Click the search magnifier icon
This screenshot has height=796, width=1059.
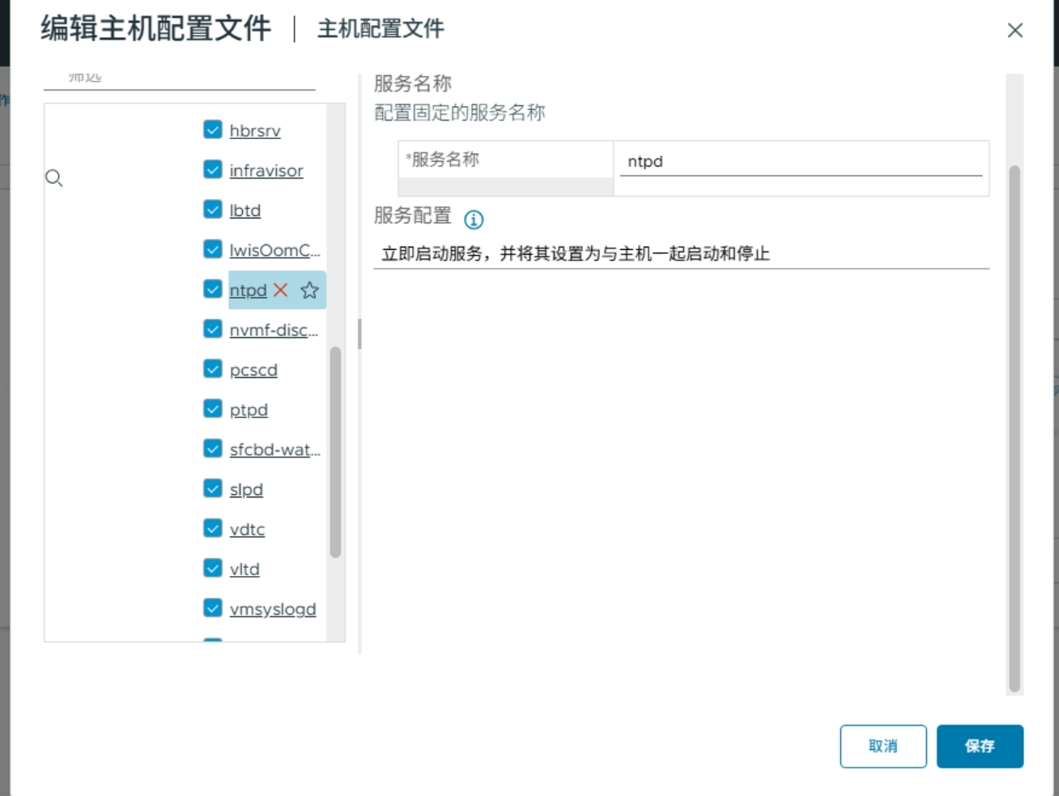54,178
